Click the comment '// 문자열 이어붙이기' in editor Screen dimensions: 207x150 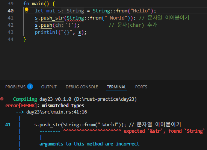click(164, 18)
